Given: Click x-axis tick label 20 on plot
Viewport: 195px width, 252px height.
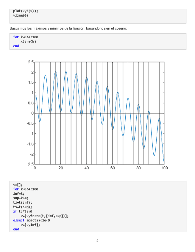Looking at the screenshot, I should click(x=60, y=168).
